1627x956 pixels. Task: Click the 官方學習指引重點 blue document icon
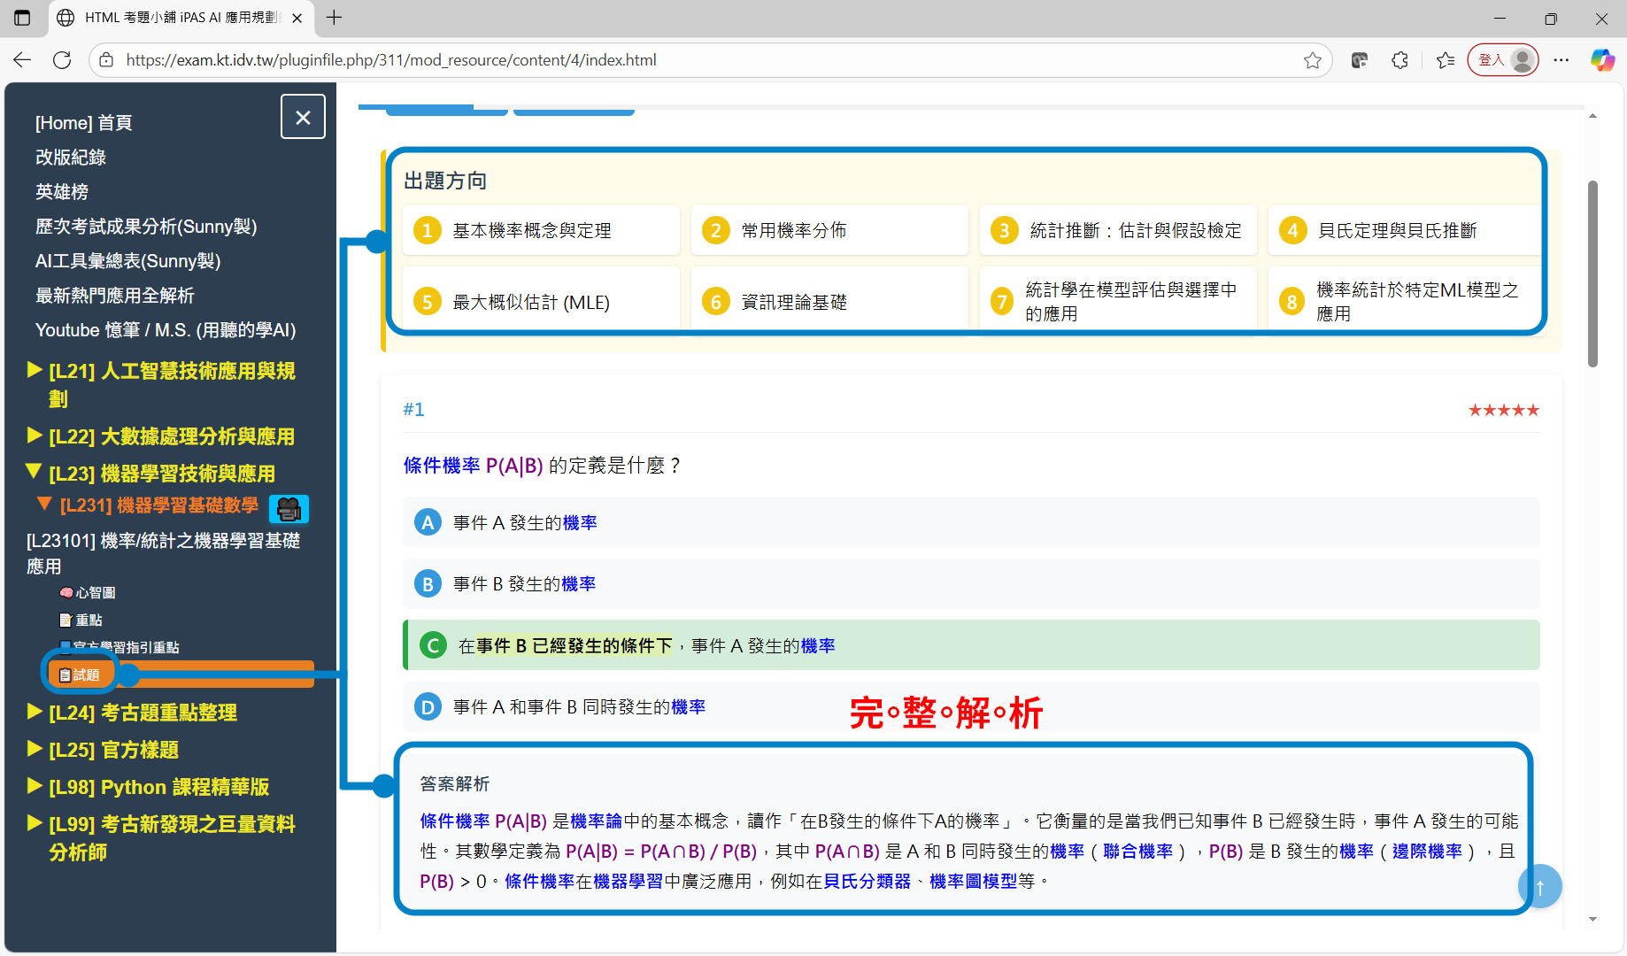(x=66, y=646)
